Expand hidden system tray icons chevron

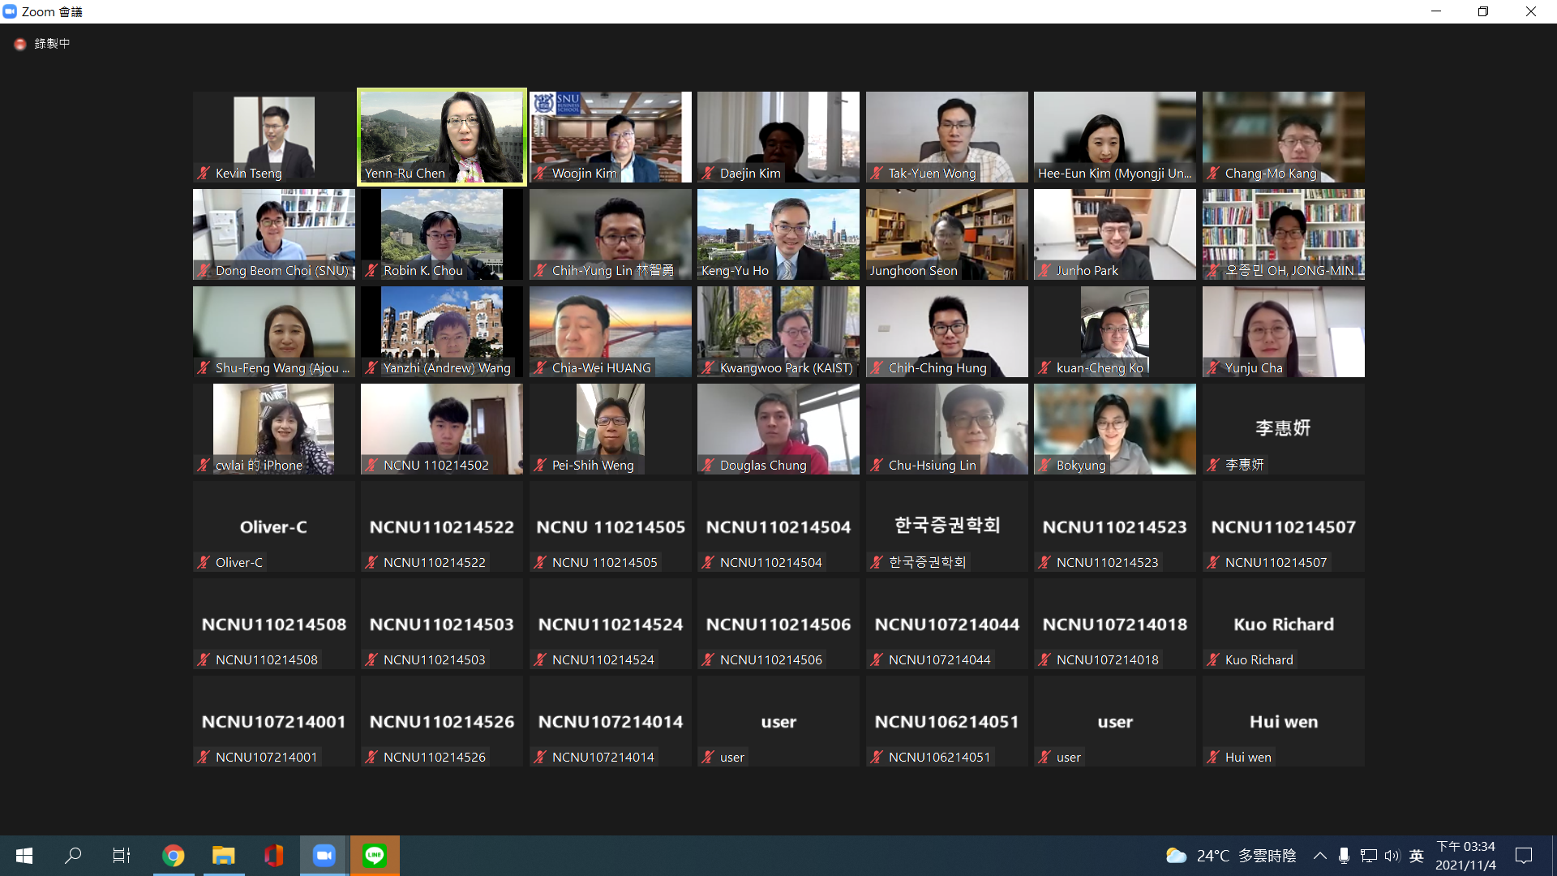pos(1319,856)
